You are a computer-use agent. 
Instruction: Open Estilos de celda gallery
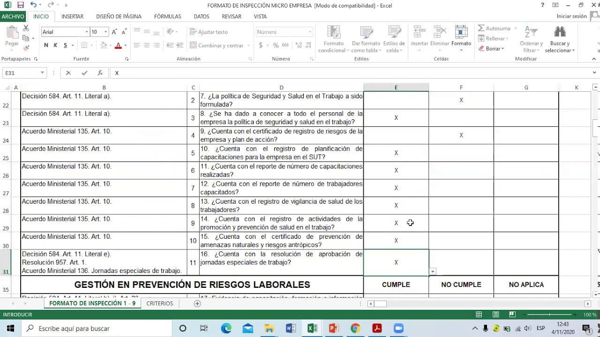(394, 39)
